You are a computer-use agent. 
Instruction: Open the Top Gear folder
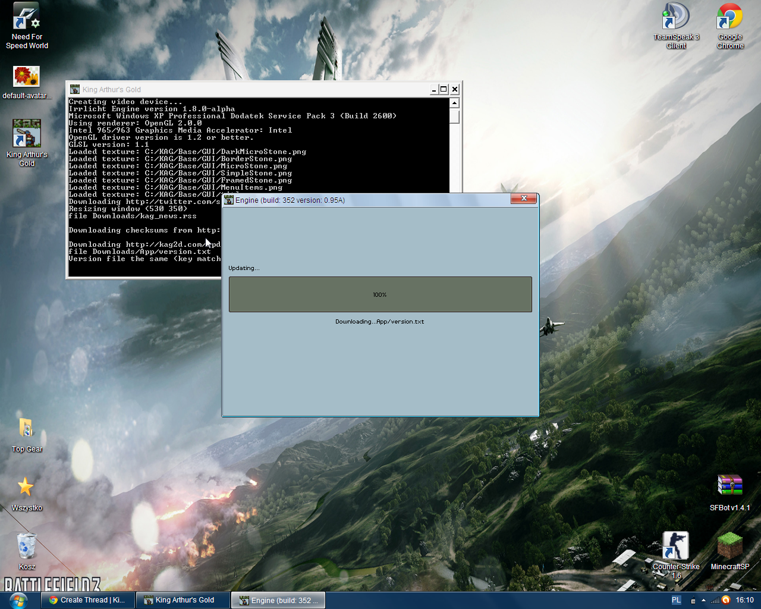point(26,435)
